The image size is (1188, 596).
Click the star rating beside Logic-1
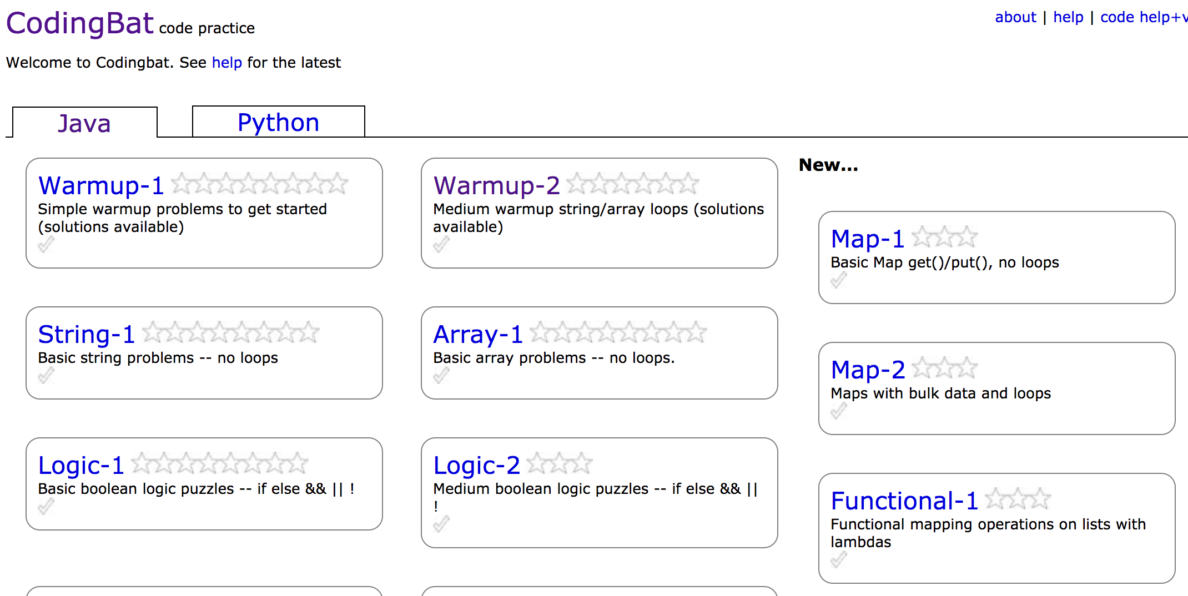219,463
